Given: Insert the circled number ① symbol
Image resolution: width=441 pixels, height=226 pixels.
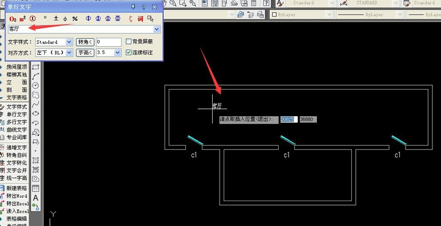Looking at the screenshot, I should tap(32, 19).
